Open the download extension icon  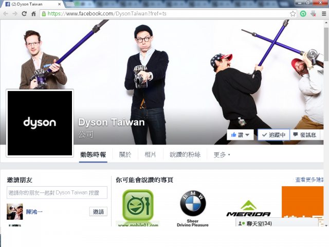click(313, 14)
